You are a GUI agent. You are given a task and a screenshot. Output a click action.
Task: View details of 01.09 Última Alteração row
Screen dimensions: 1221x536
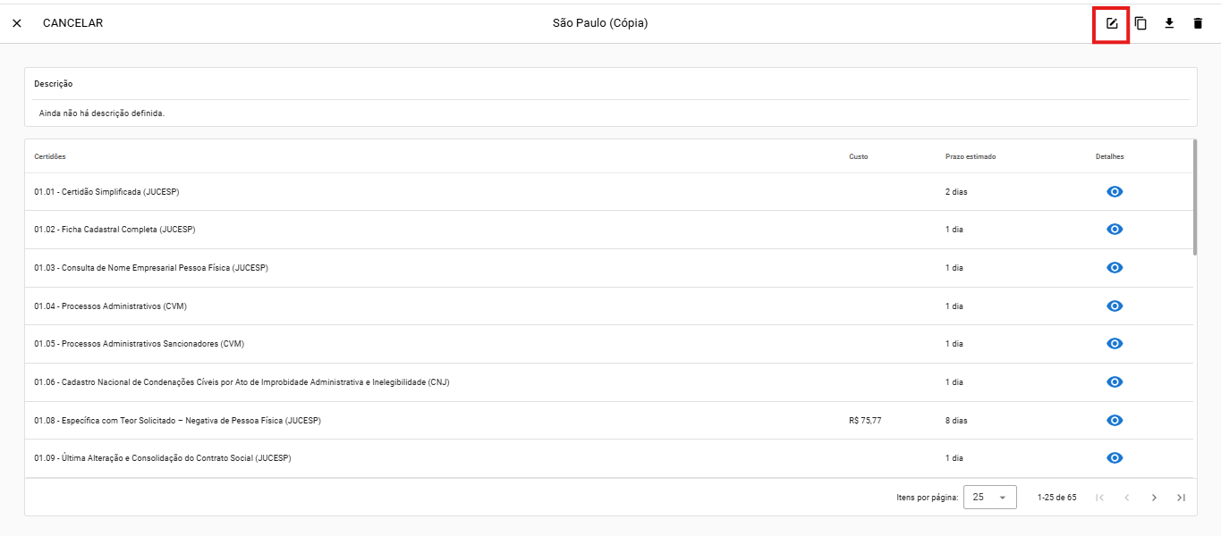[x=1115, y=458]
